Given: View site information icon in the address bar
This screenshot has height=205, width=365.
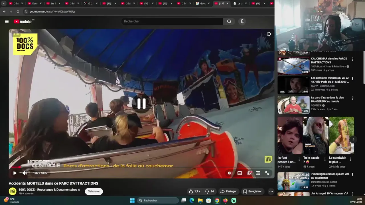Looking at the screenshot, I should [26, 12].
